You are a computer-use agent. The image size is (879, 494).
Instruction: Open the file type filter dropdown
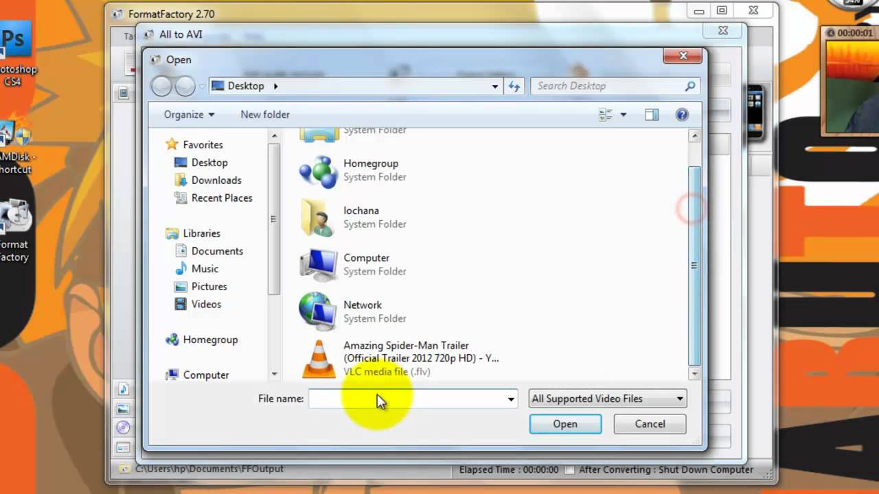[608, 399]
